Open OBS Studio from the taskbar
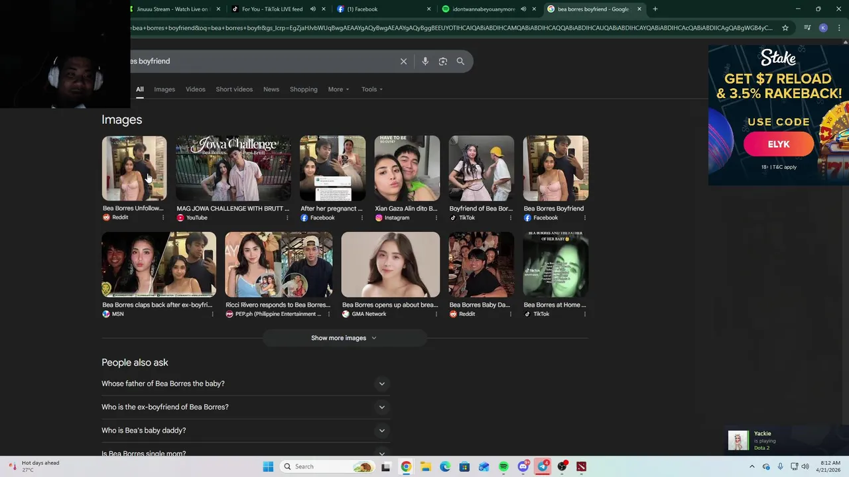Viewport: 849px width, 477px height. pyautogui.click(x=562, y=466)
